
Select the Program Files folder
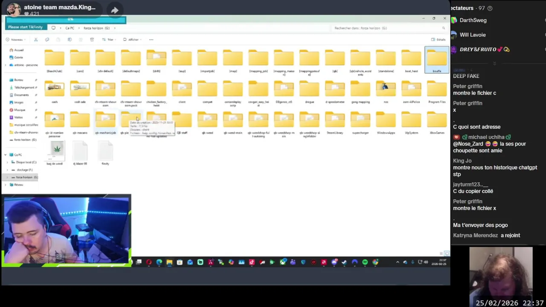click(437, 92)
